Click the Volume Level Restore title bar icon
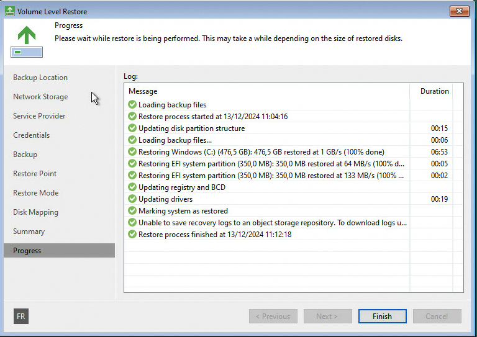 [x=9, y=11]
